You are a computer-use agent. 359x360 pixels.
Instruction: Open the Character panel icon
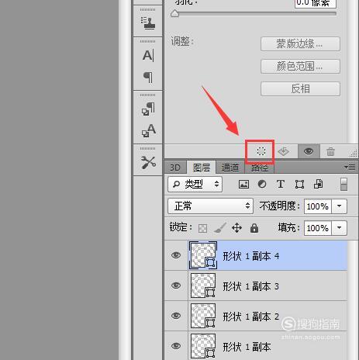148,56
